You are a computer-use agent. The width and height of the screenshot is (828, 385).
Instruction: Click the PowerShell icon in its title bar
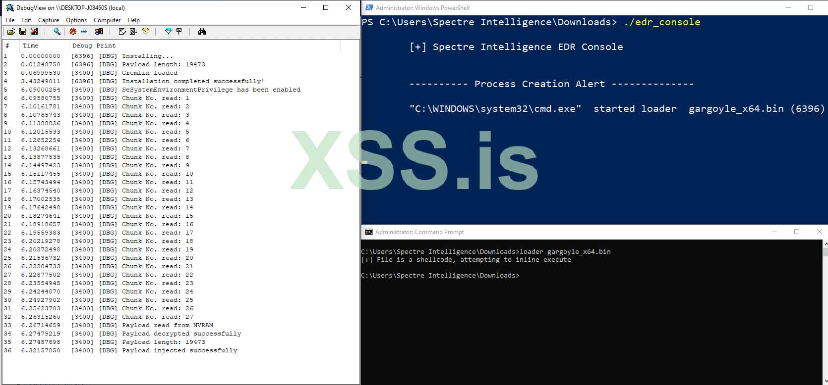point(369,8)
